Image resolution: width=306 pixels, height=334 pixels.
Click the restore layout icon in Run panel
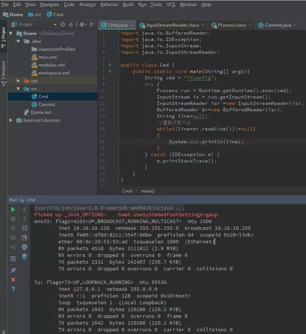pos(13,259)
